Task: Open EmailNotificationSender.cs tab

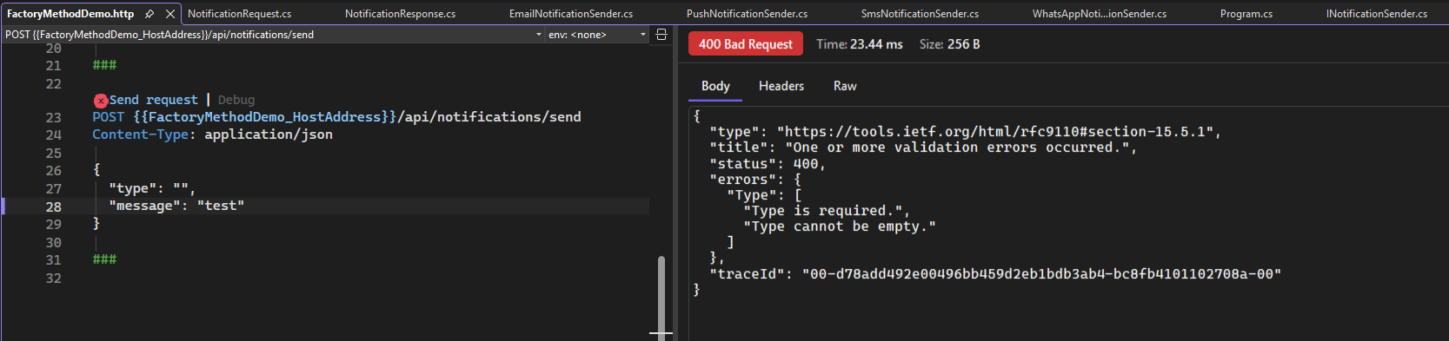Action: pyautogui.click(x=571, y=14)
